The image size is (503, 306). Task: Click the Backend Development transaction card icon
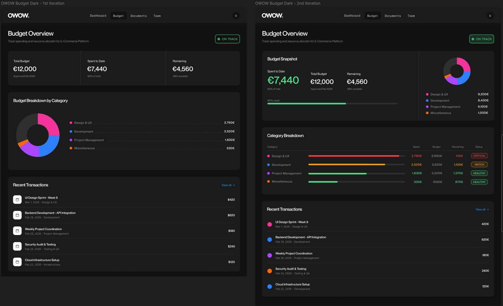point(17,215)
